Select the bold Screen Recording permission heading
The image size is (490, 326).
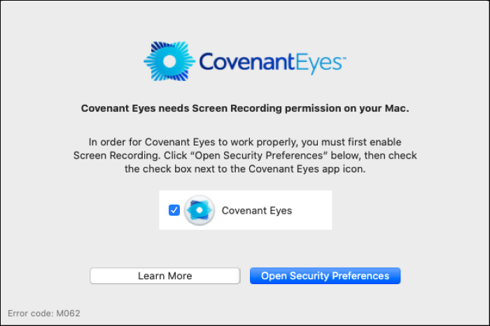tap(245, 108)
